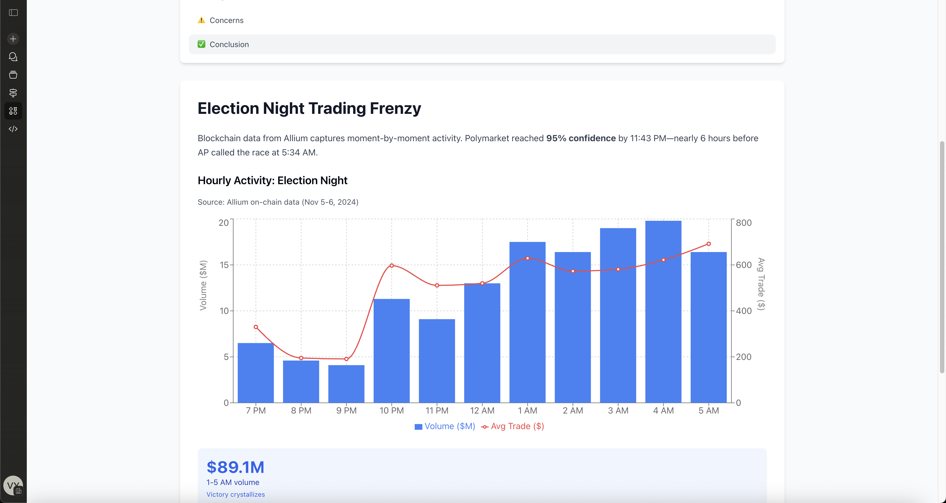
Task: Click the Concerns warning icon
Action: (x=201, y=20)
